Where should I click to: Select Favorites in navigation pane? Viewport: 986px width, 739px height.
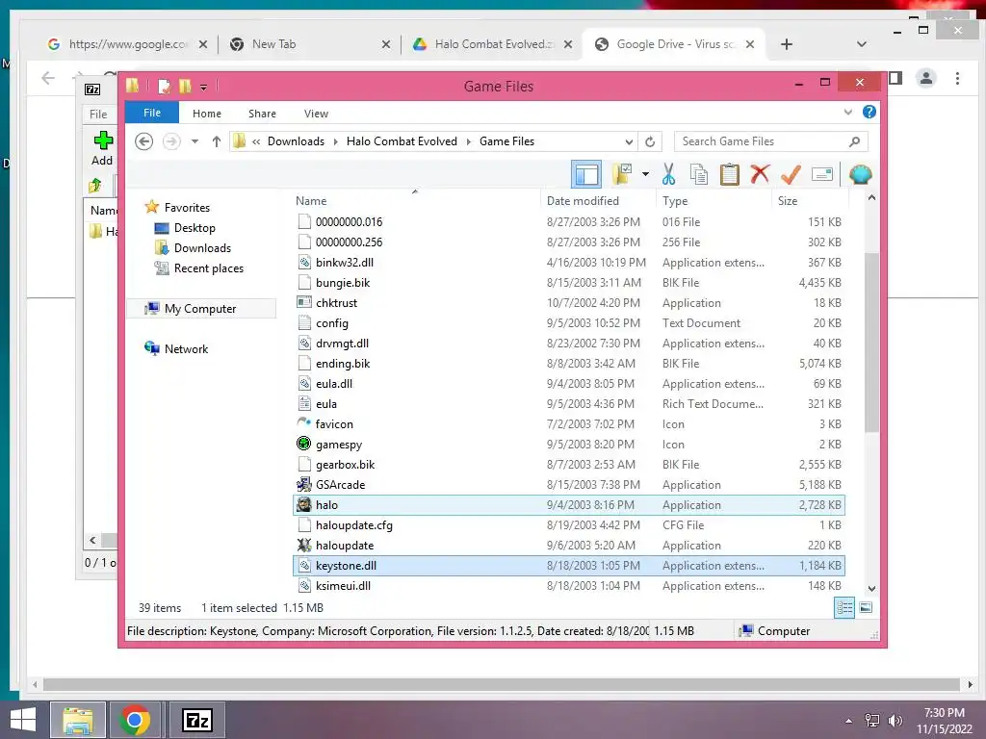tap(187, 208)
